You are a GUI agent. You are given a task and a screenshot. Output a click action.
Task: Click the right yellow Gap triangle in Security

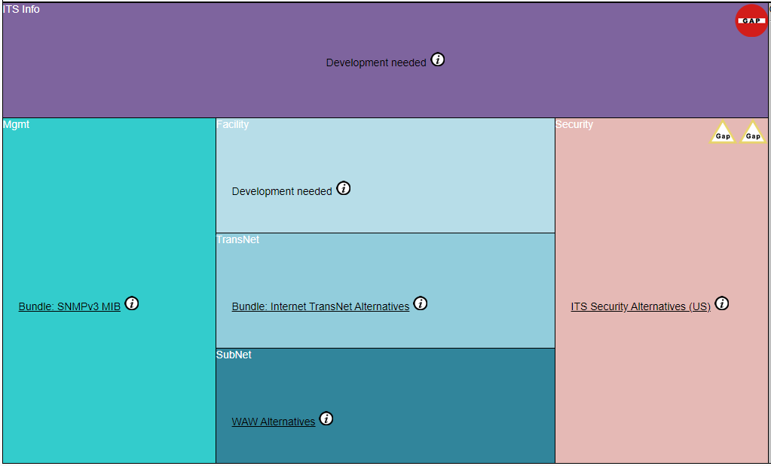(752, 133)
